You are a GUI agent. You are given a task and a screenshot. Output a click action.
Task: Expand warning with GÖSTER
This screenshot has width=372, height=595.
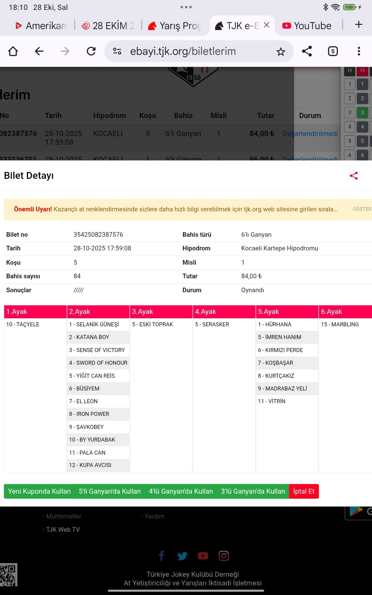[361, 209]
